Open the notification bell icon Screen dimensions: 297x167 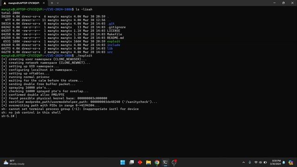click(284, 162)
